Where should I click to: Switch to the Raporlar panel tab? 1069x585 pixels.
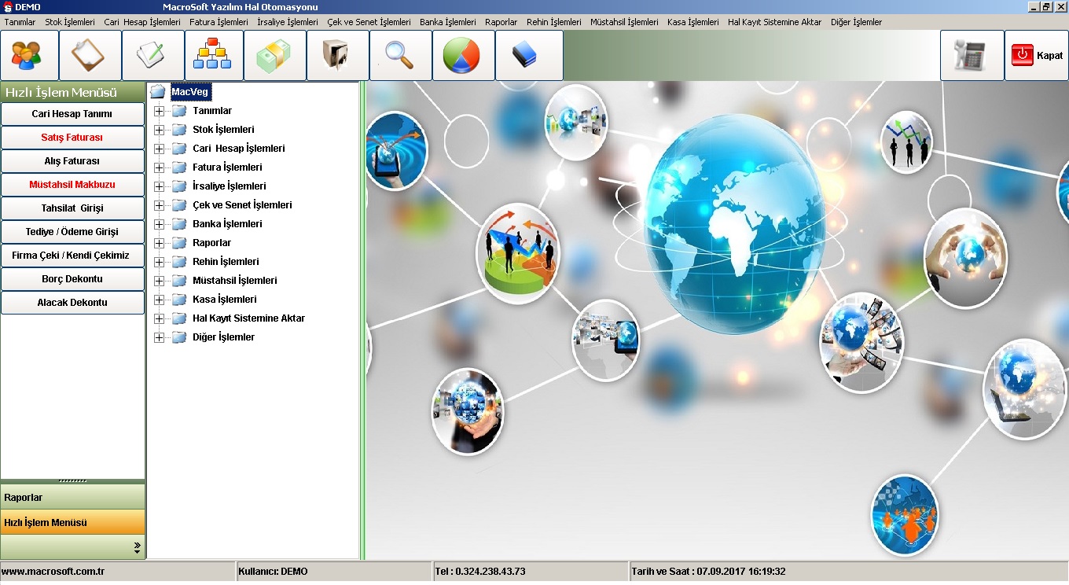coord(72,498)
